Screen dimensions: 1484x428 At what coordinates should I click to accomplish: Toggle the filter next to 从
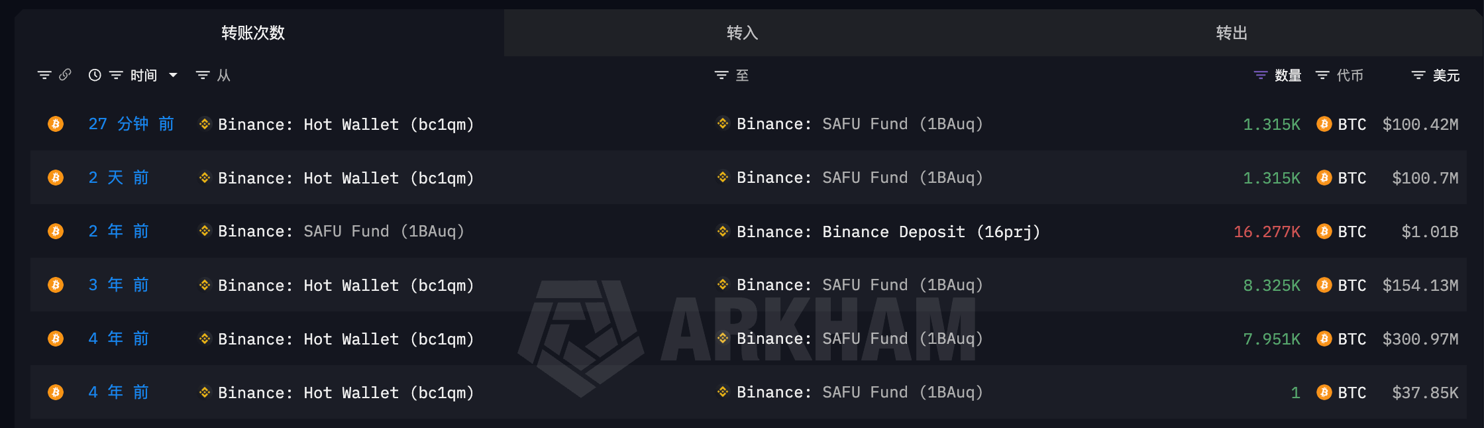click(x=202, y=75)
